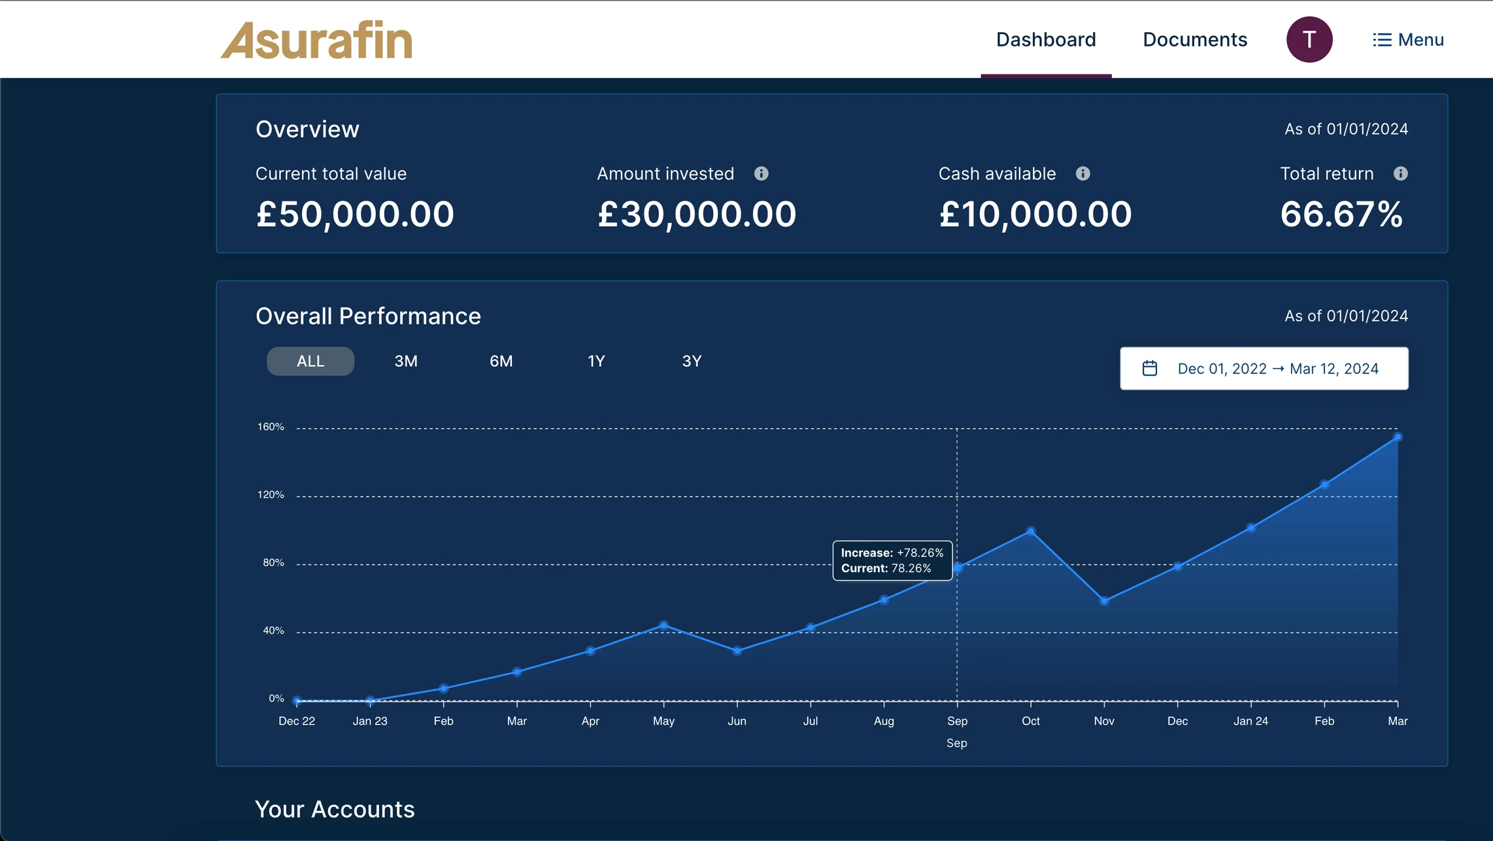The height and width of the screenshot is (841, 1493).
Task: Click the Nov data point on chart
Action: click(1104, 601)
